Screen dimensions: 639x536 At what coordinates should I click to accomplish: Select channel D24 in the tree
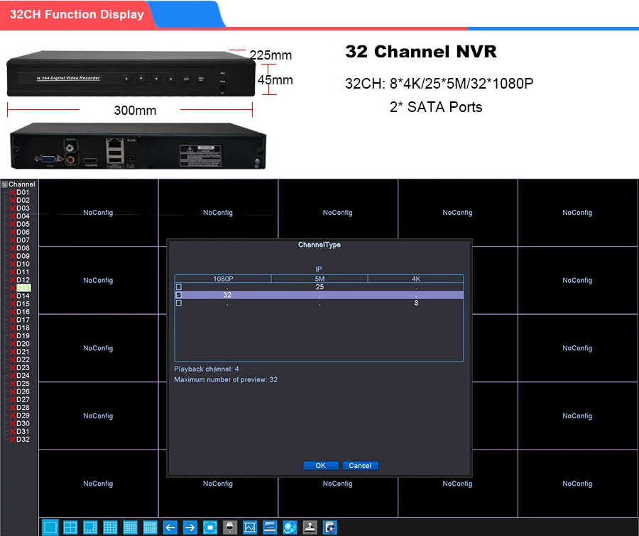pyautogui.click(x=23, y=376)
